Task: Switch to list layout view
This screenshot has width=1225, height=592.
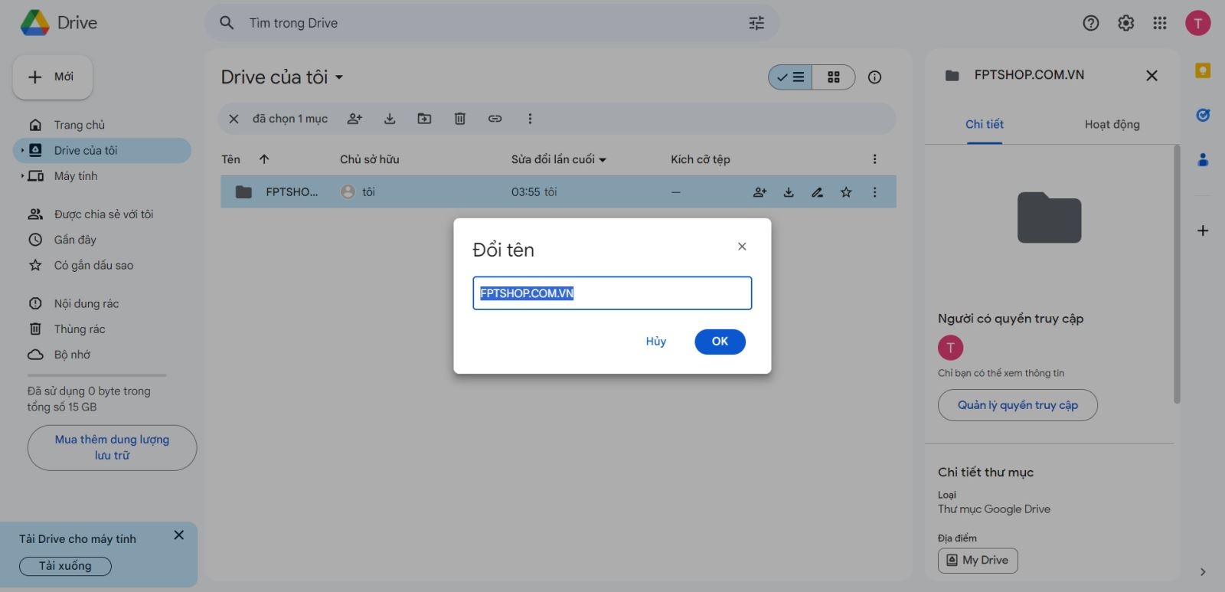Action: coord(790,77)
